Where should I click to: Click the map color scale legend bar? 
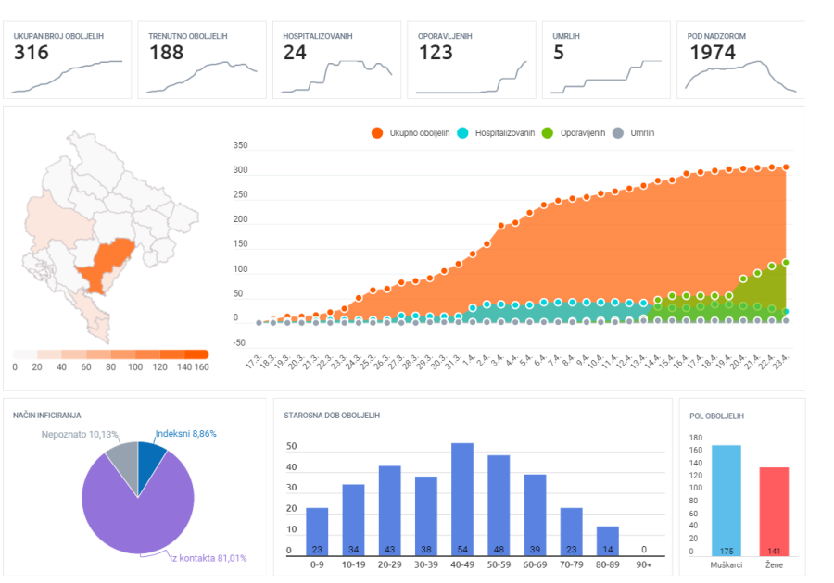coord(110,354)
